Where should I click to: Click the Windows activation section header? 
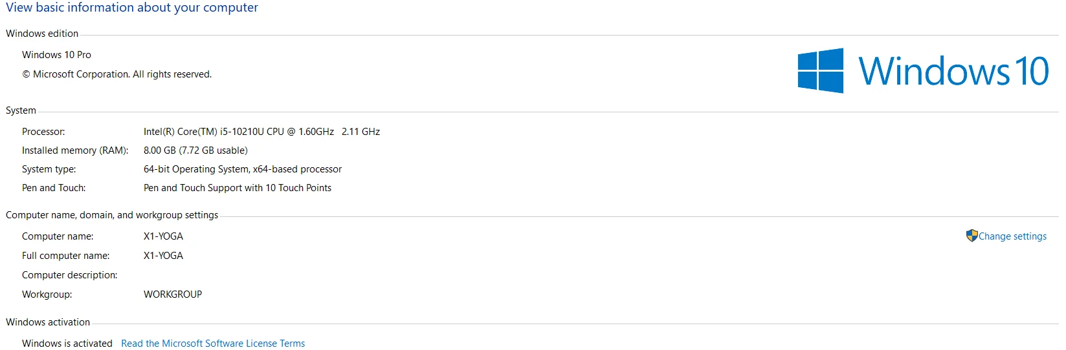(x=48, y=322)
